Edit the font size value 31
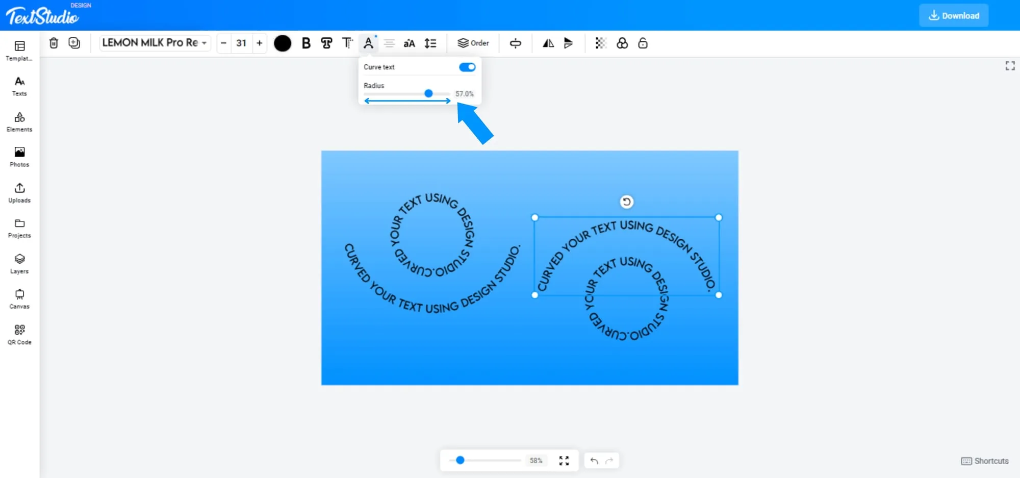1020x478 pixels. point(241,43)
